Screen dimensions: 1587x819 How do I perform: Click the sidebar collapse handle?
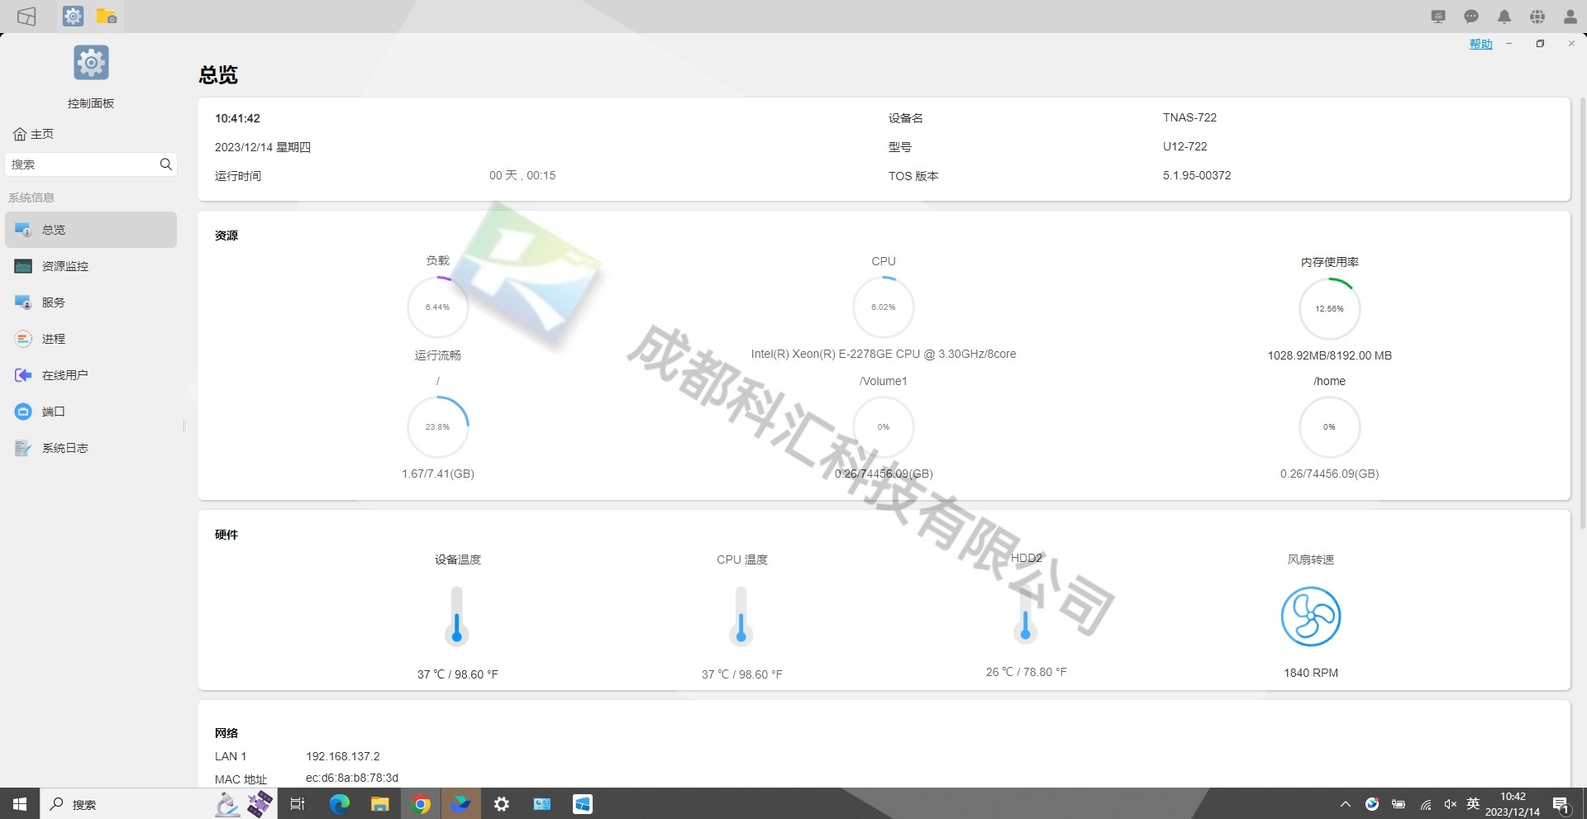(184, 426)
